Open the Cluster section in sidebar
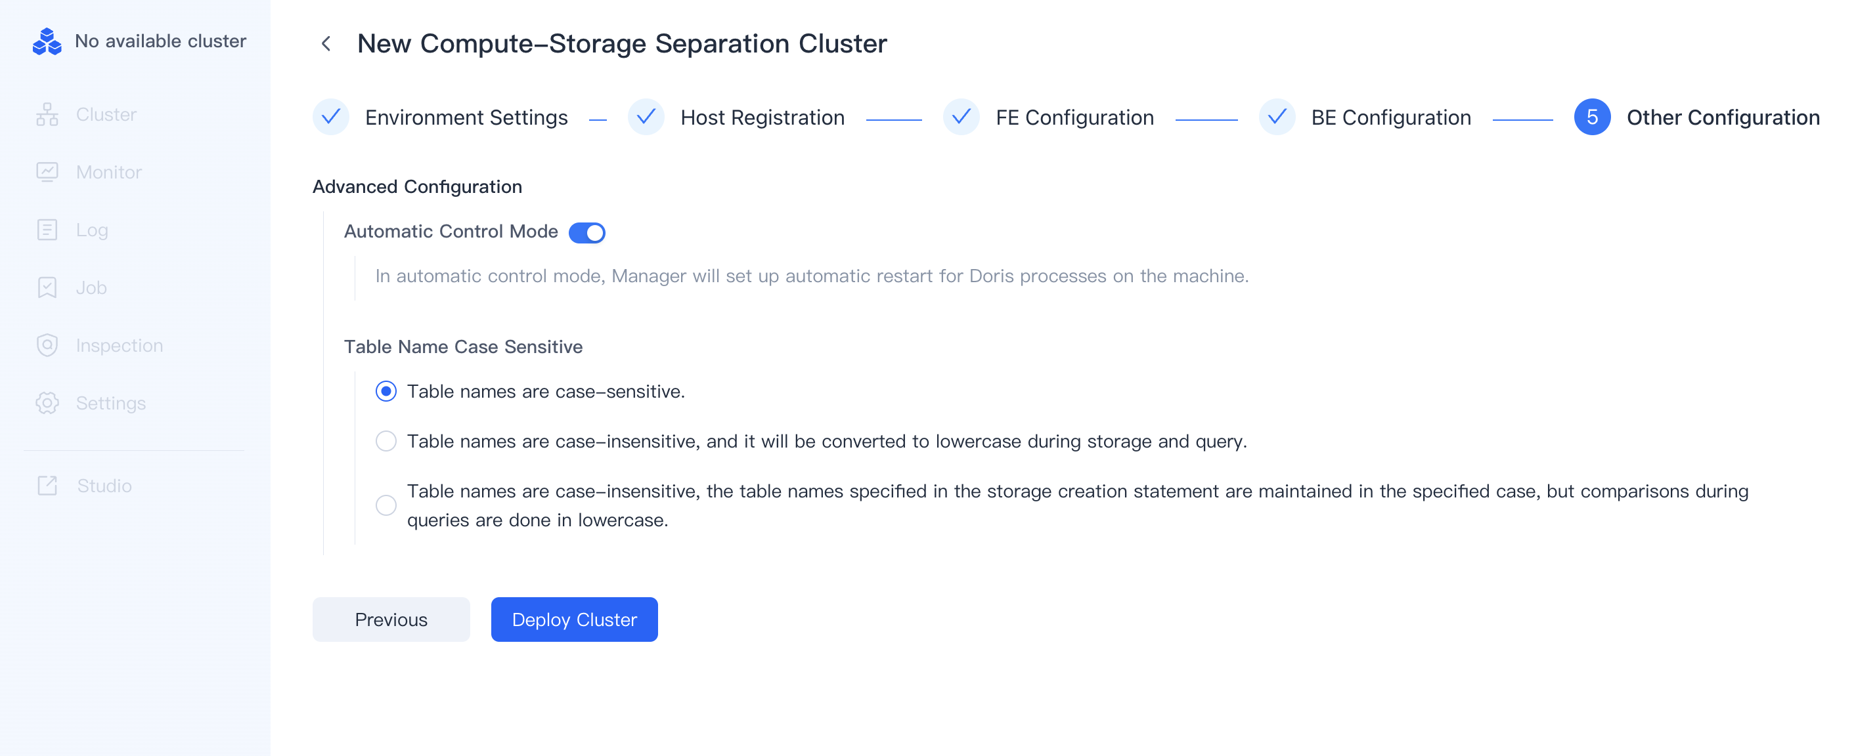Viewport: 1856px width, 756px height. point(105,114)
